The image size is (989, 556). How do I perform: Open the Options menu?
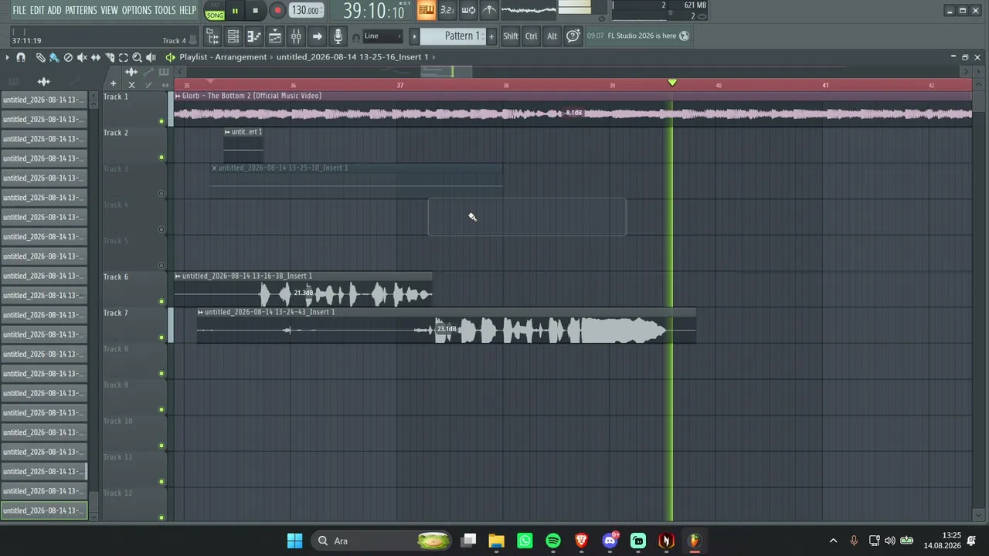(137, 10)
